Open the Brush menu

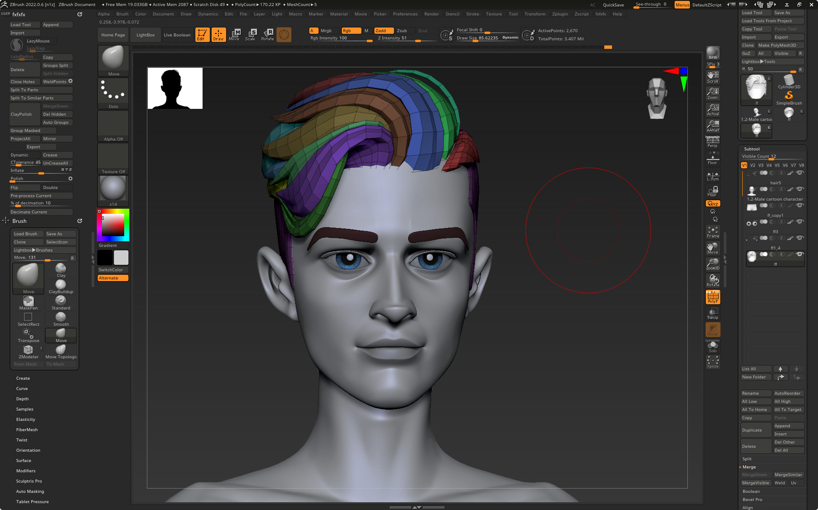tap(122, 14)
